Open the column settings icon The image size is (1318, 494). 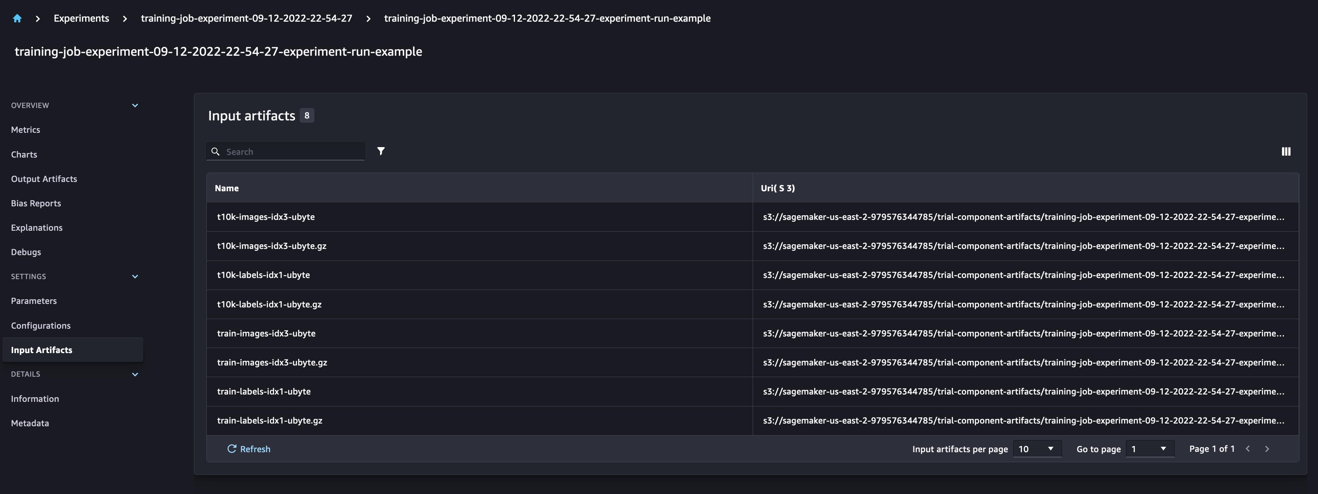point(1286,151)
